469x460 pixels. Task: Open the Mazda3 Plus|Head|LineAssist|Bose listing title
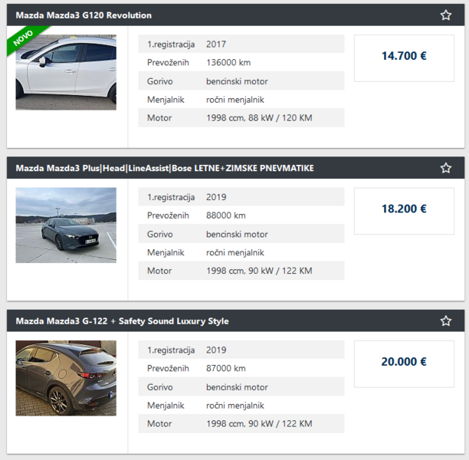click(x=164, y=168)
